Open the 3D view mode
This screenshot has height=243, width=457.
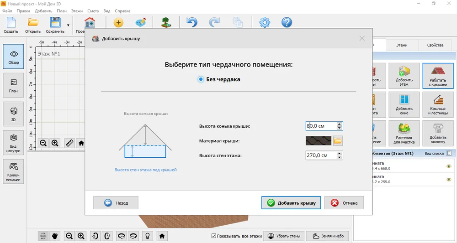[13, 114]
